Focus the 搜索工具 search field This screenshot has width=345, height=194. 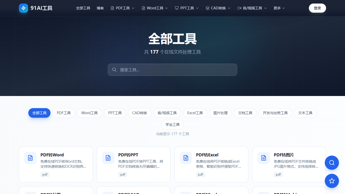pyautogui.click(x=173, y=70)
